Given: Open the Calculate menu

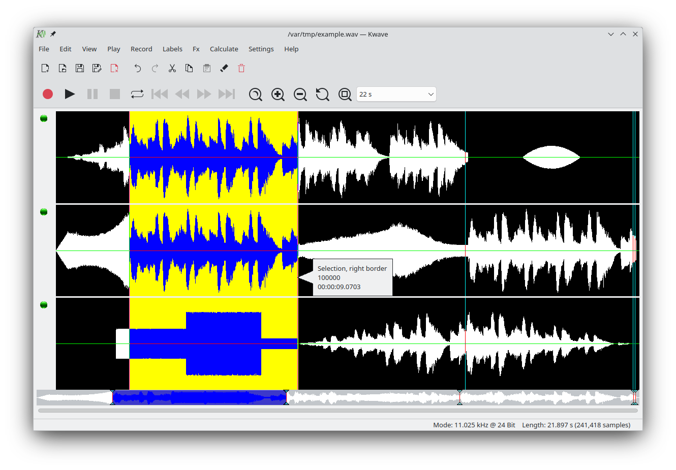Looking at the screenshot, I should pos(224,49).
